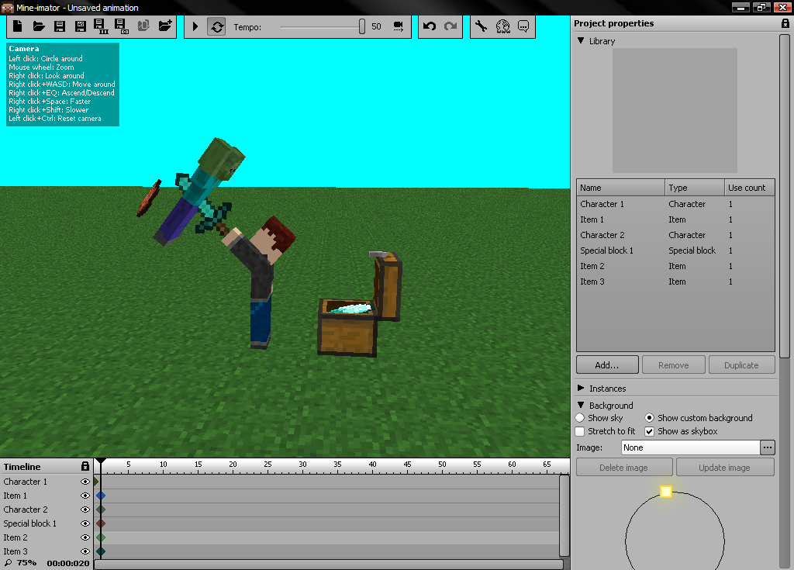Enable the Stretch to fit checkbox
The image size is (794, 570).
click(580, 431)
